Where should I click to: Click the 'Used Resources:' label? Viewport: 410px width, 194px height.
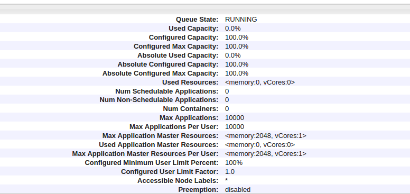(x=190, y=82)
